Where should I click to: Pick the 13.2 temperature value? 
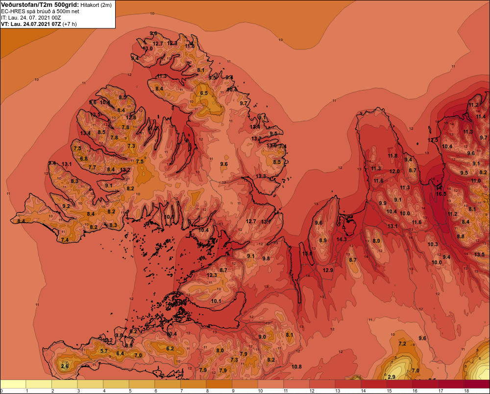click(x=125, y=170)
